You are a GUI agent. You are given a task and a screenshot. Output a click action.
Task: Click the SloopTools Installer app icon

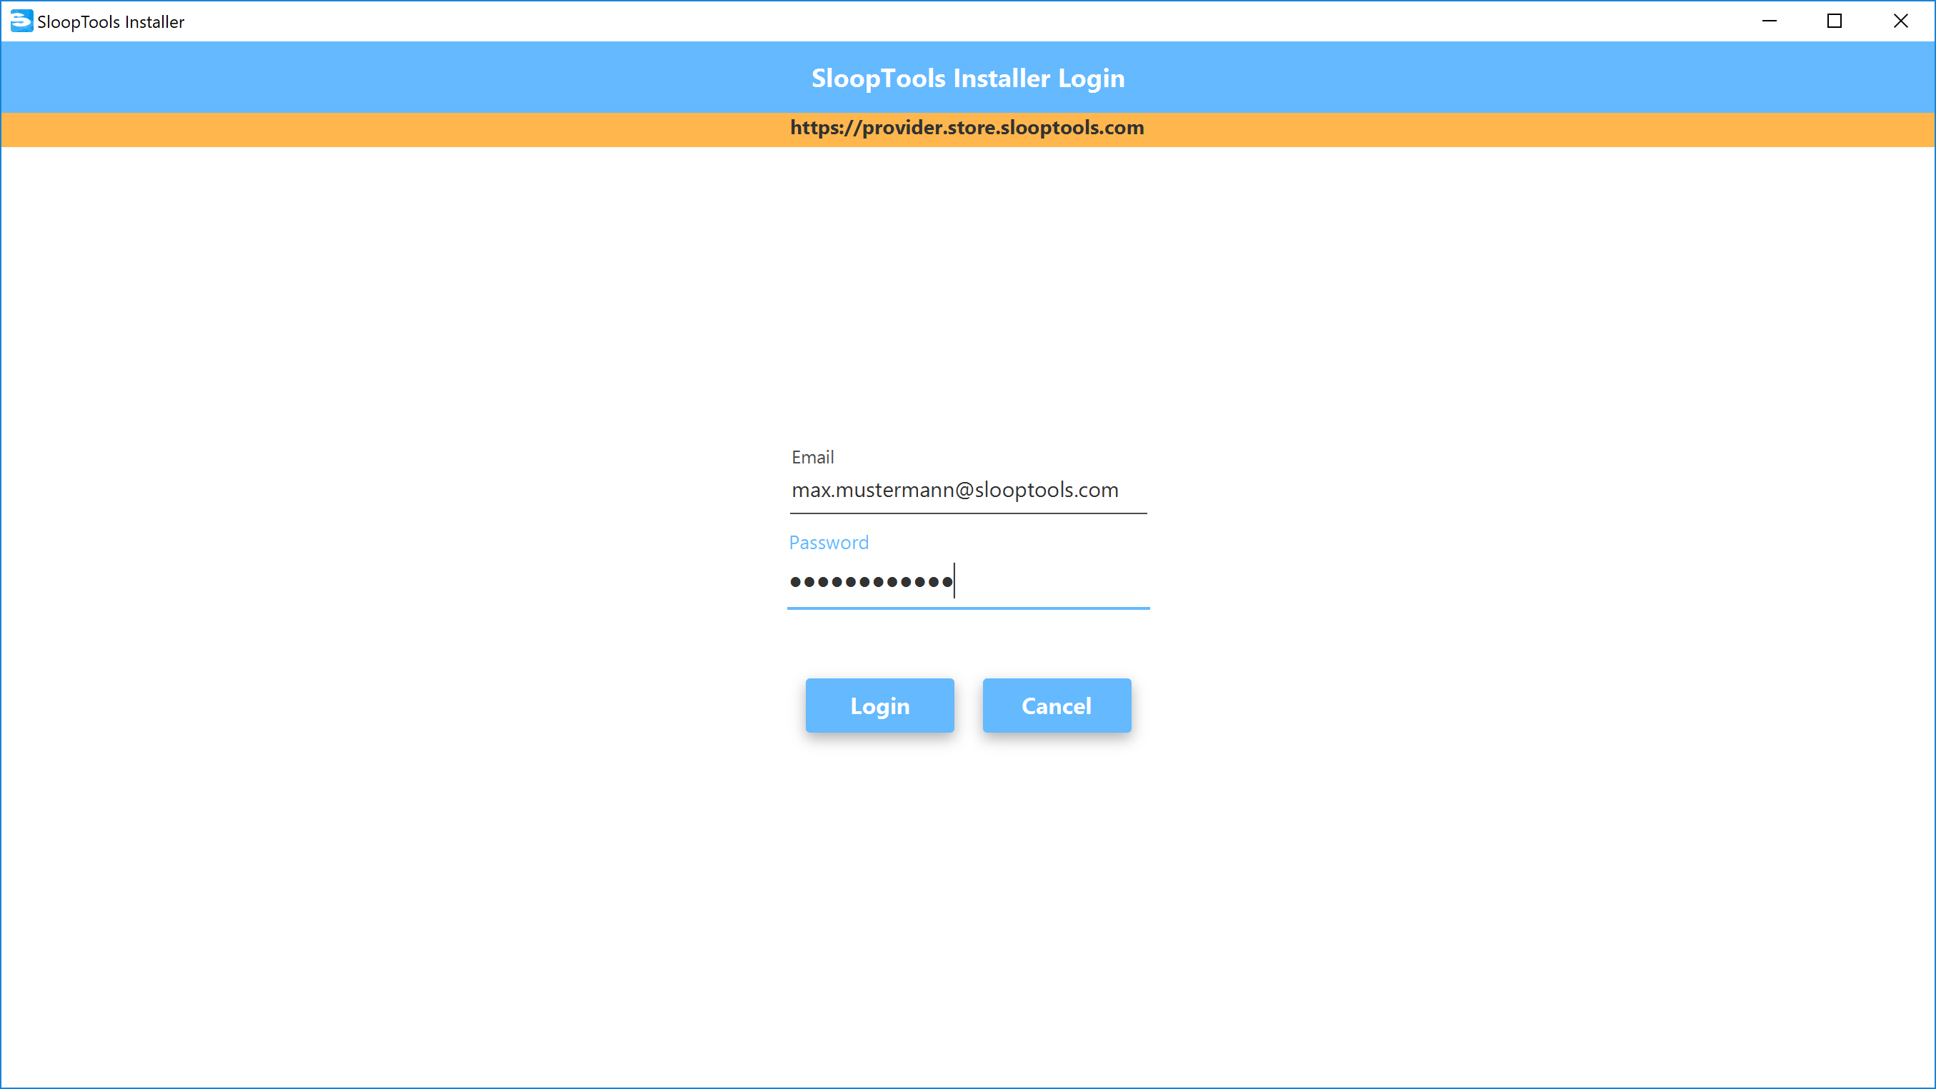17,20
